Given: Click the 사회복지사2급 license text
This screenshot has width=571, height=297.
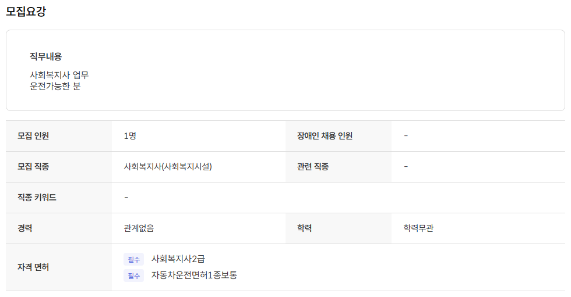Looking at the screenshot, I should coord(178,259).
